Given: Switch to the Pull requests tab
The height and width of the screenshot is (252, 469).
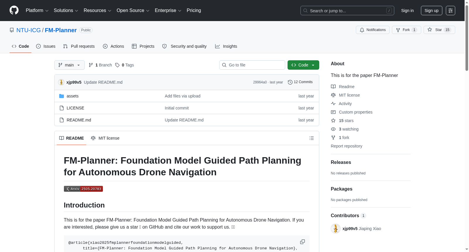Looking at the screenshot, I should [x=79, y=46].
